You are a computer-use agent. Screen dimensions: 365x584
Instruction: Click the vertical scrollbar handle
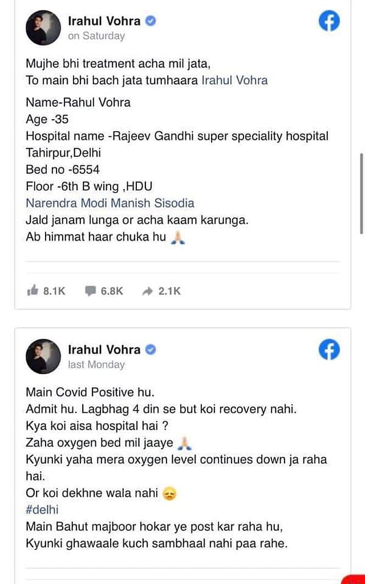point(361,193)
